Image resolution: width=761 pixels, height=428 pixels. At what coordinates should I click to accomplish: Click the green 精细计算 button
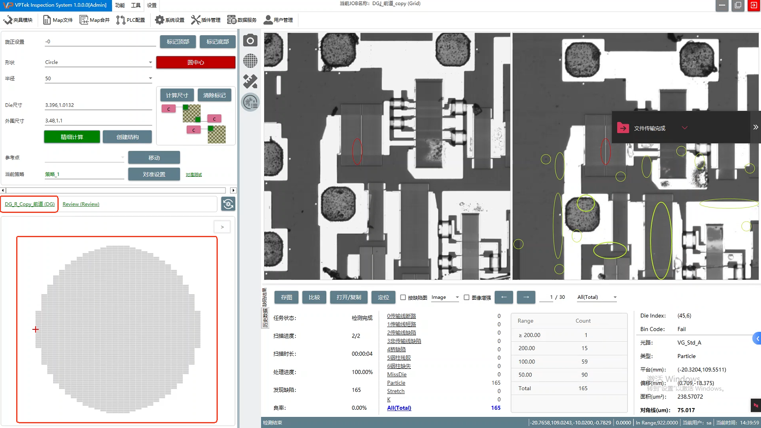click(72, 137)
